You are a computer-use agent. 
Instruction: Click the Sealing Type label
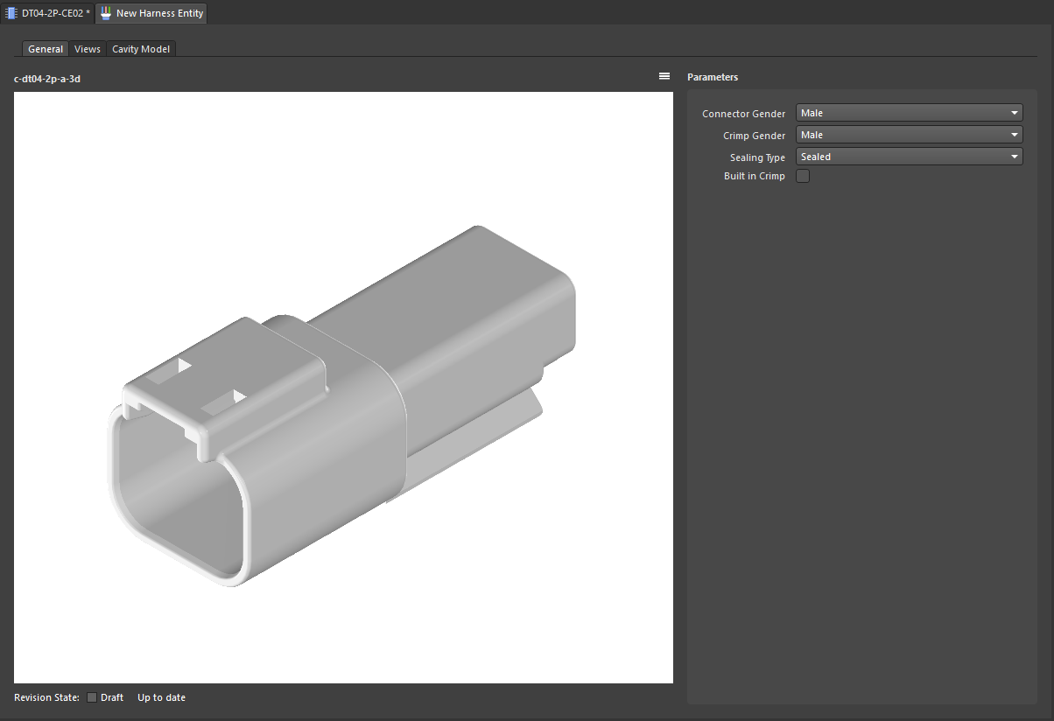tap(757, 157)
